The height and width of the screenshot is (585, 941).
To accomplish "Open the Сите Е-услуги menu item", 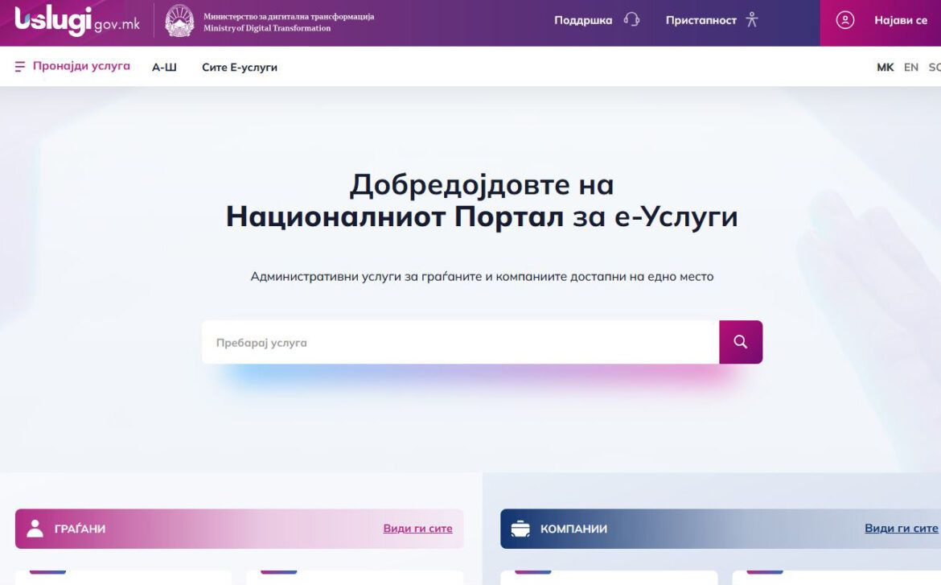I will [240, 68].
